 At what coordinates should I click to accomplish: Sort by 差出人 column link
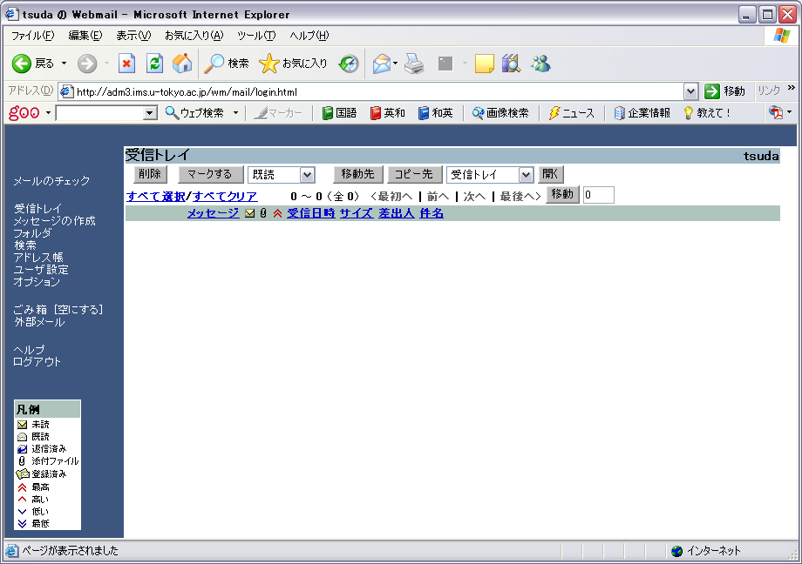397,213
